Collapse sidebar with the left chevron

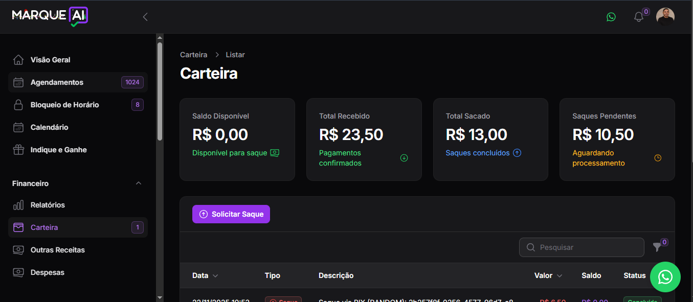coord(145,17)
